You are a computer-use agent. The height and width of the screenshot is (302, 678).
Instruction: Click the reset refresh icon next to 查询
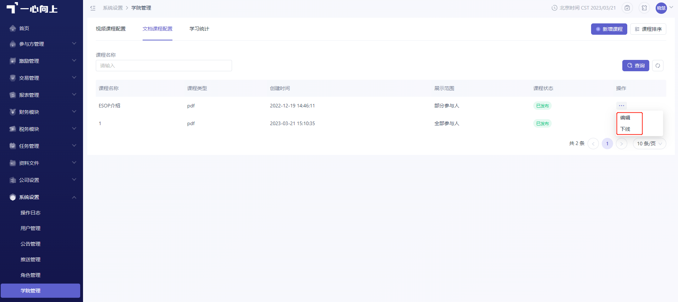coord(658,66)
